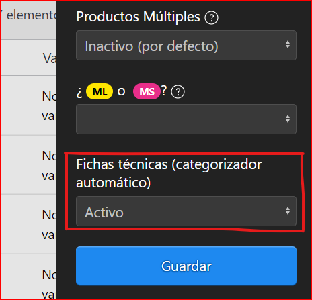Viewport: 312px width, 300px height.
Task: Select the second No va row in background table
Action: point(28,164)
